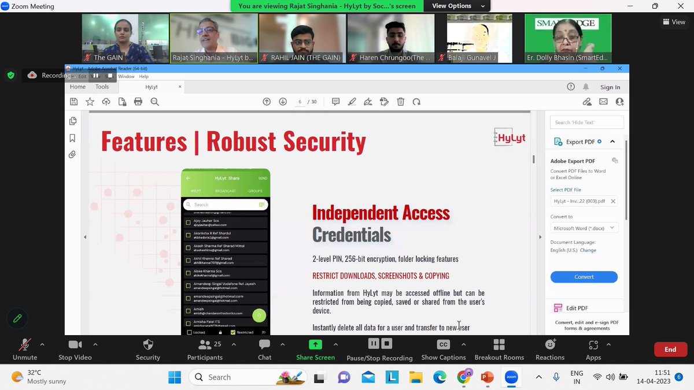Image resolution: width=694 pixels, height=390 pixels.
Task: Click the share link icon in Acrobat
Action: pyautogui.click(x=587, y=102)
